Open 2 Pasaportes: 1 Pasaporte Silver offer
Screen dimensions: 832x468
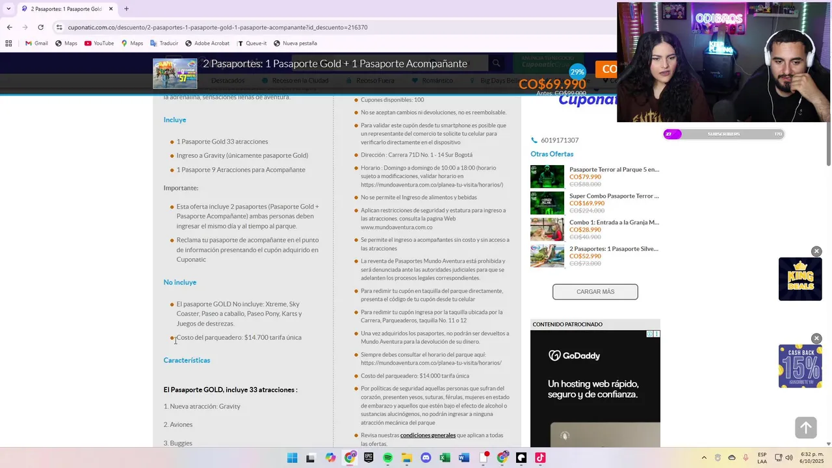pyautogui.click(x=614, y=249)
